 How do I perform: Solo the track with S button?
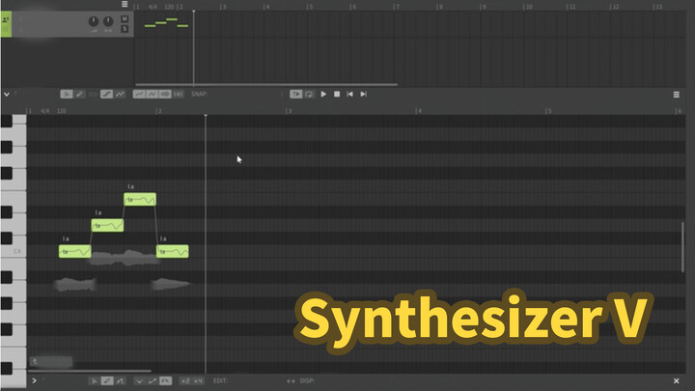tap(125, 28)
